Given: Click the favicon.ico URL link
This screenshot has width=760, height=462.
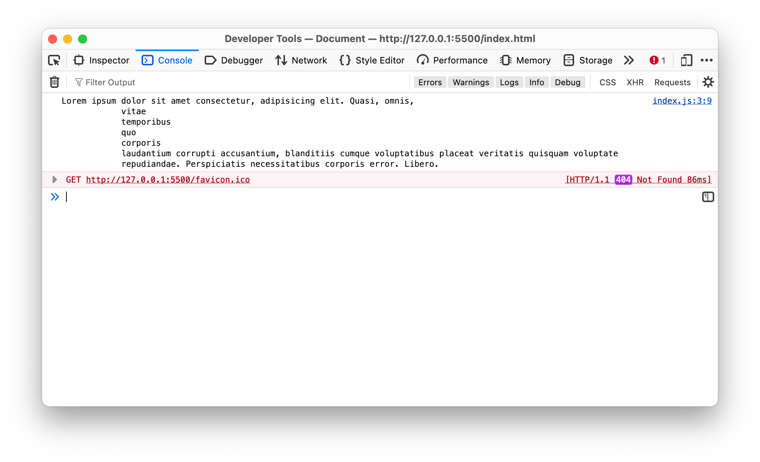Looking at the screenshot, I should [x=168, y=180].
